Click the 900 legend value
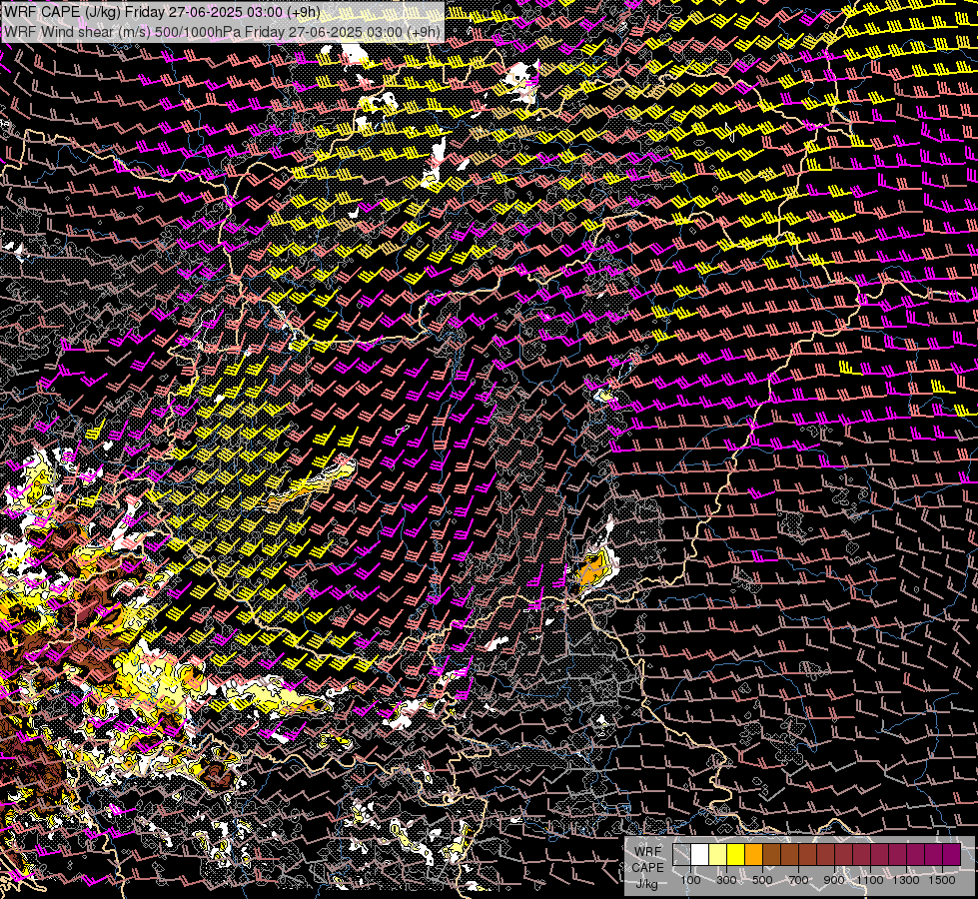978x899 pixels. pyautogui.click(x=834, y=880)
